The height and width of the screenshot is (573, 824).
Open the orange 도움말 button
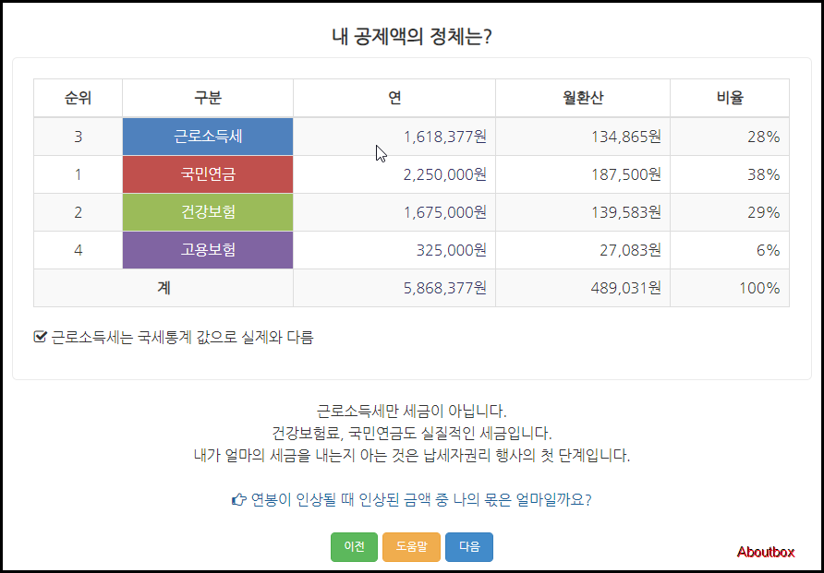(411, 547)
